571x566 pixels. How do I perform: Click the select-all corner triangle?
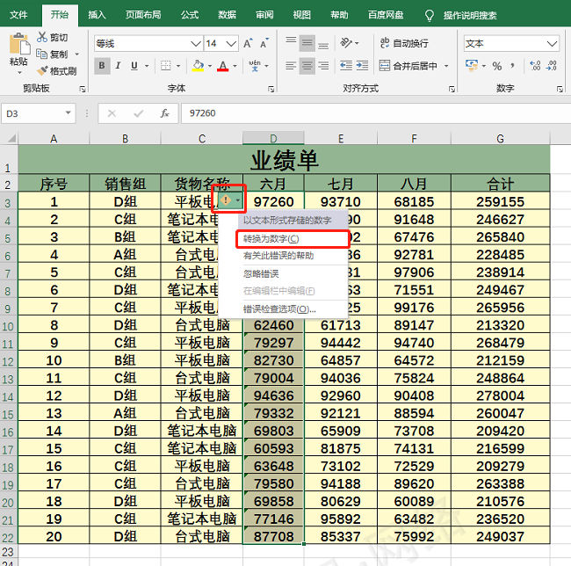coord(12,138)
